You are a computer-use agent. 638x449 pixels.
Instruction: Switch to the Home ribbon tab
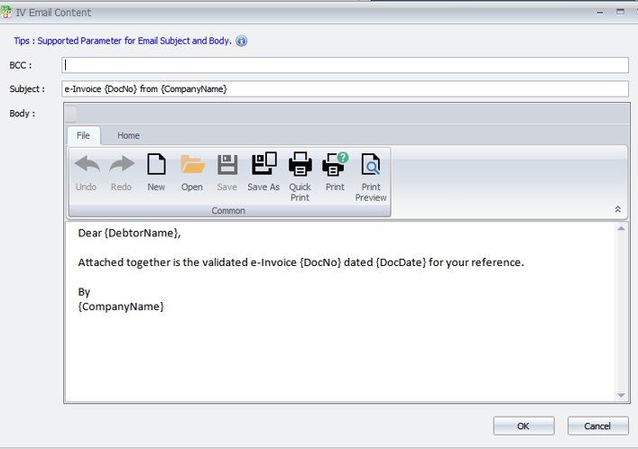click(128, 135)
